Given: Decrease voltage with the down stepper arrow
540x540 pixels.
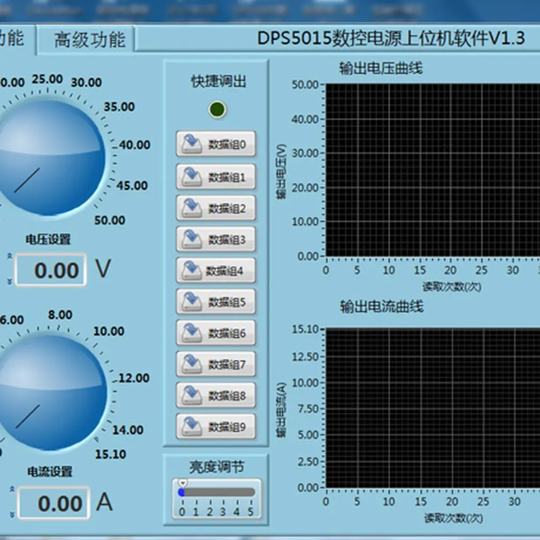Looking at the screenshot, I should coord(10,282).
